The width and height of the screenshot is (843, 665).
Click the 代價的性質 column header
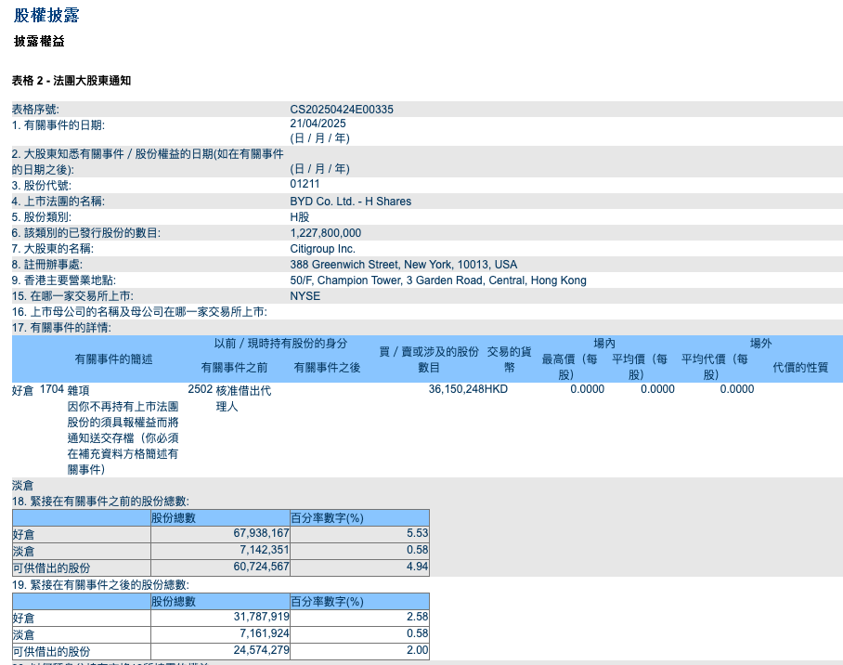click(x=800, y=368)
